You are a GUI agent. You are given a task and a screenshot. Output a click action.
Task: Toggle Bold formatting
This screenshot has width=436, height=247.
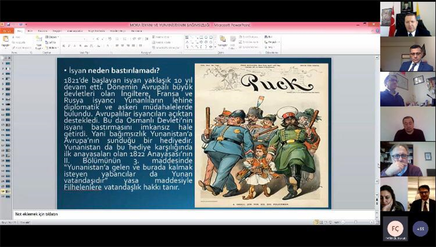[x=64, y=46]
